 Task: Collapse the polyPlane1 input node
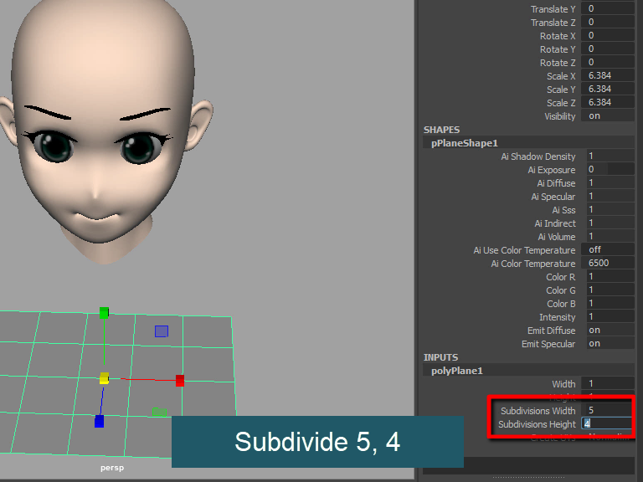(x=457, y=371)
